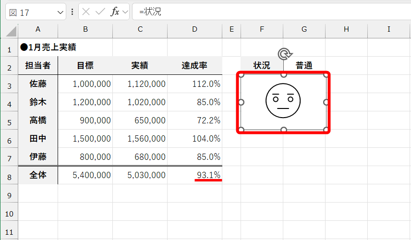The height and width of the screenshot is (240, 411).
Task: Click the rotation handle above the picture
Action: click(x=285, y=54)
